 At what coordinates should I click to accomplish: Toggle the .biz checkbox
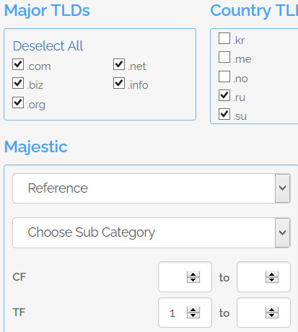[18, 83]
